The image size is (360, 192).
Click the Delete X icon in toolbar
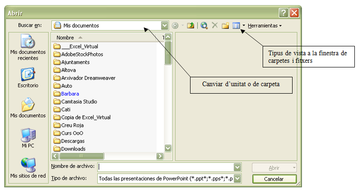215,25
